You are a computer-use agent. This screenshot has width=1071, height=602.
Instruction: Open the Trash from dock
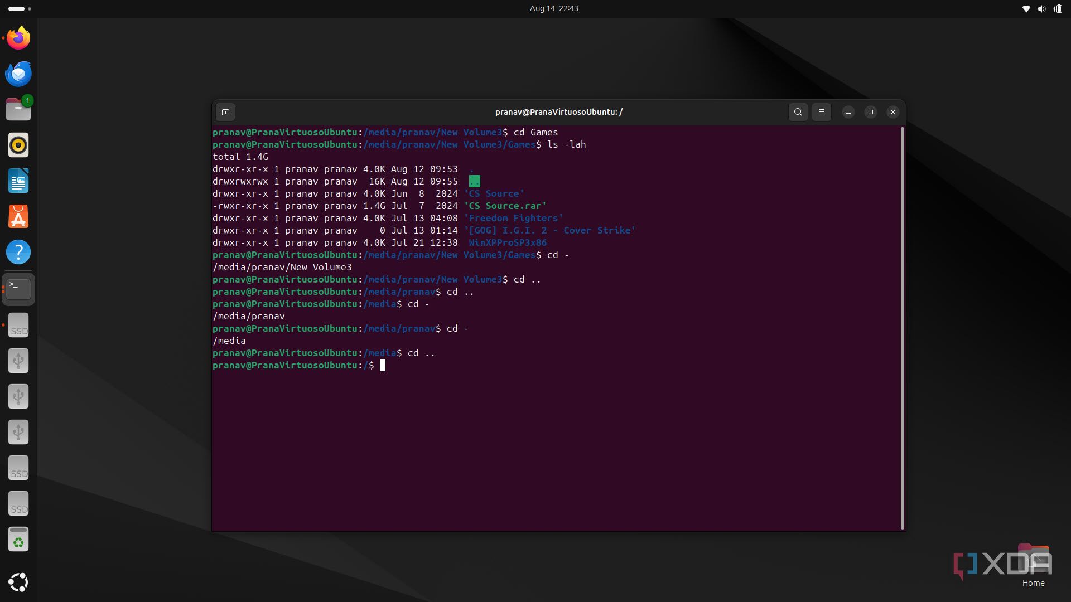18,540
